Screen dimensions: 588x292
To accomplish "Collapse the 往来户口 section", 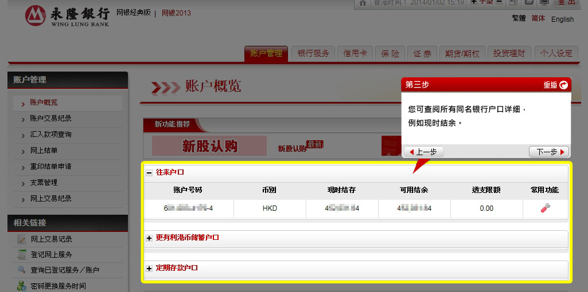I will coord(149,172).
